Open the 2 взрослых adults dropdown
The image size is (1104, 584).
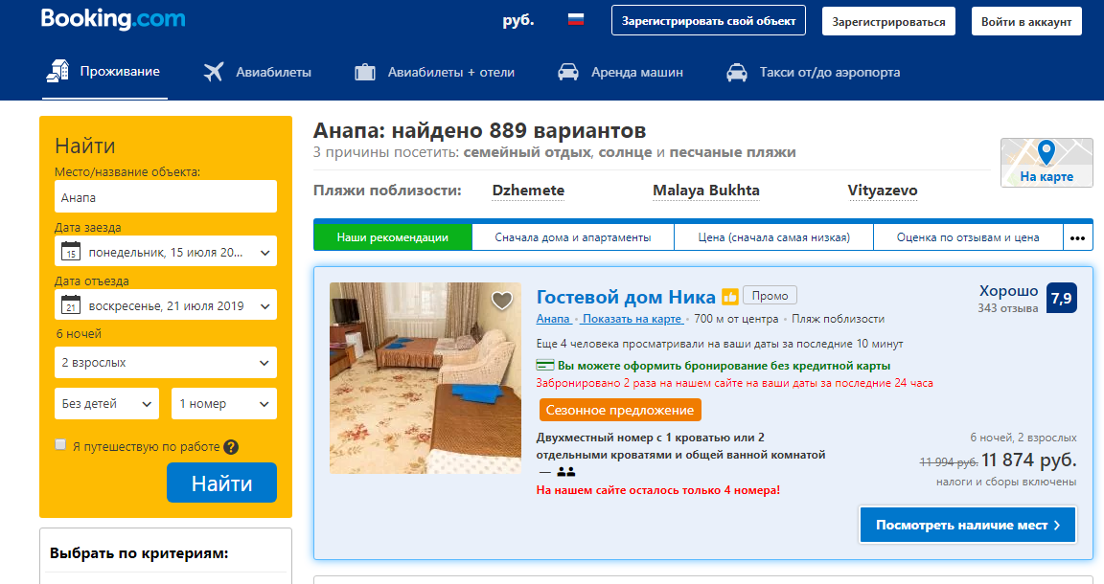point(166,362)
